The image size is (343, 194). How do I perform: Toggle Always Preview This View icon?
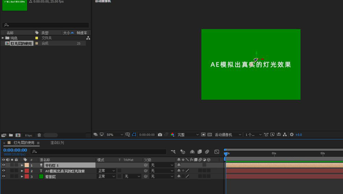click(x=96, y=134)
